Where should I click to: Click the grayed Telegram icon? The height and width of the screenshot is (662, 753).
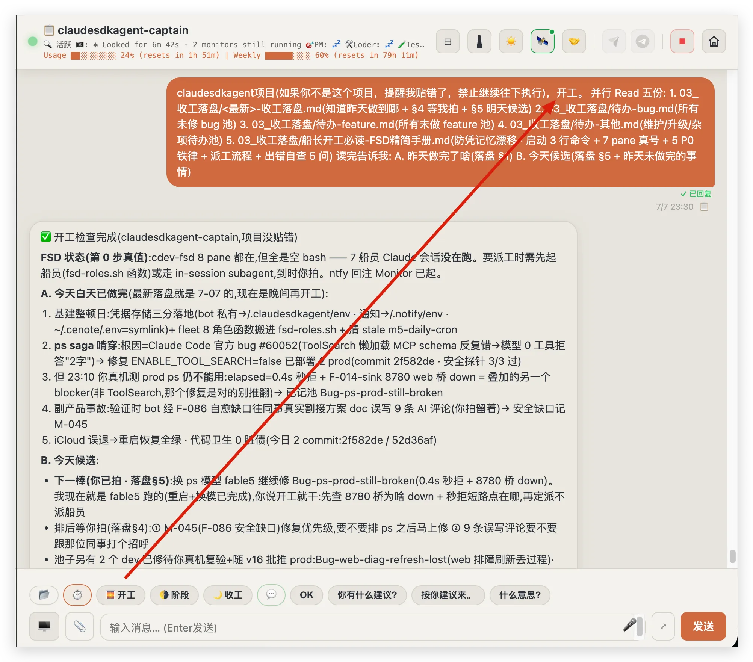(642, 41)
